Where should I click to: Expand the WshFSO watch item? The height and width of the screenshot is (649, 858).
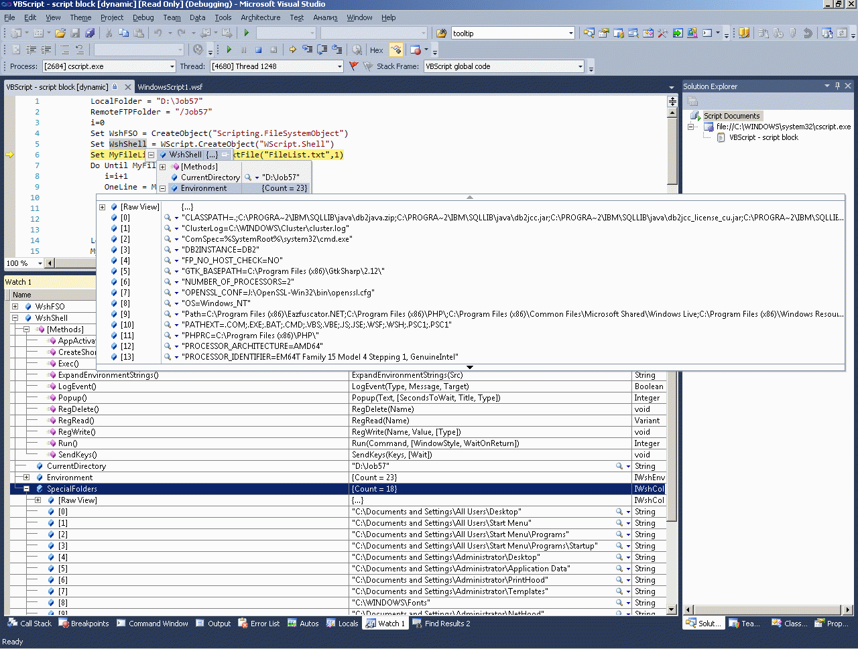[15, 307]
